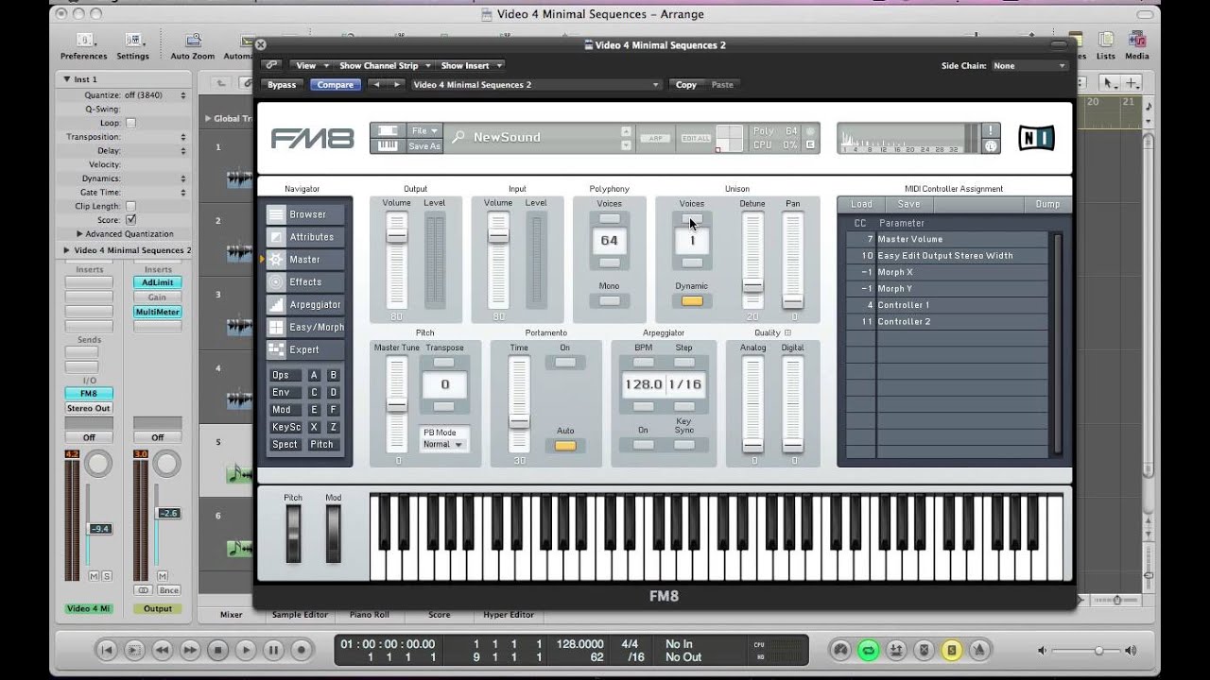This screenshot has height=680, width=1210.
Task: Click the Master Tune slider handle
Action: click(397, 405)
